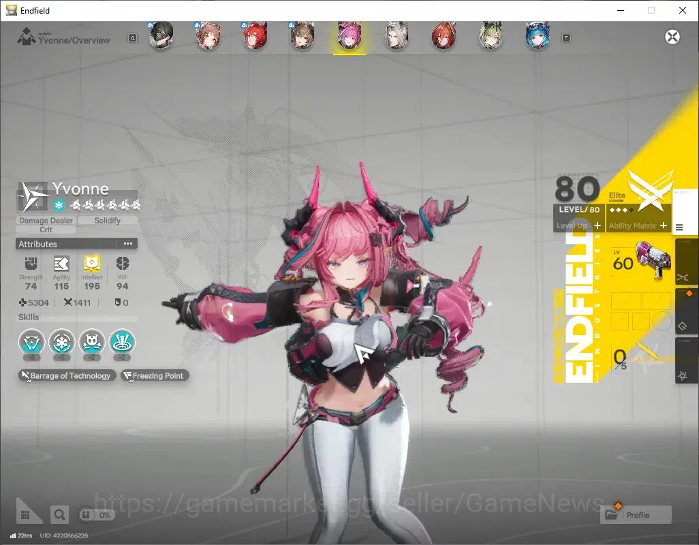Screen dimensions: 699x545
Task: Click the 0% trust indicator
Action: pyautogui.click(x=96, y=515)
